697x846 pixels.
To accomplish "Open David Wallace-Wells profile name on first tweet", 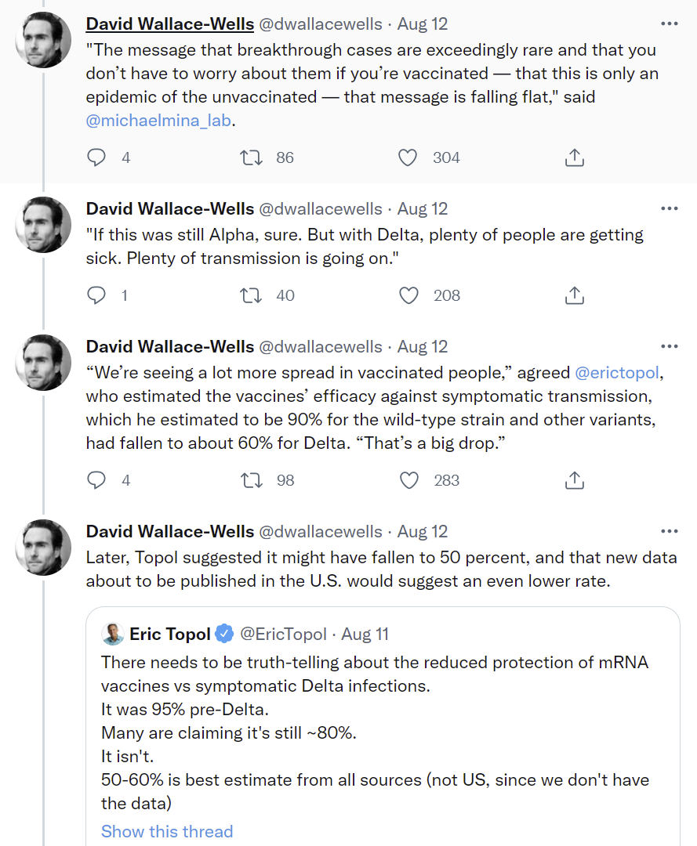I will 169,24.
